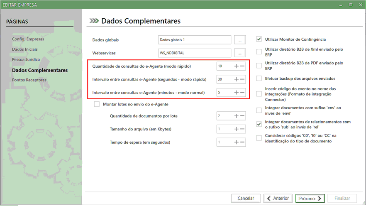Check Efetuar backup dos arquivos enviados
The height and width of the screenshot is (206, 366).
tap(259, 78)
